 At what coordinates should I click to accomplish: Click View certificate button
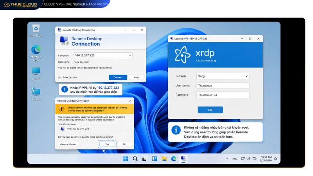(68, 144)
